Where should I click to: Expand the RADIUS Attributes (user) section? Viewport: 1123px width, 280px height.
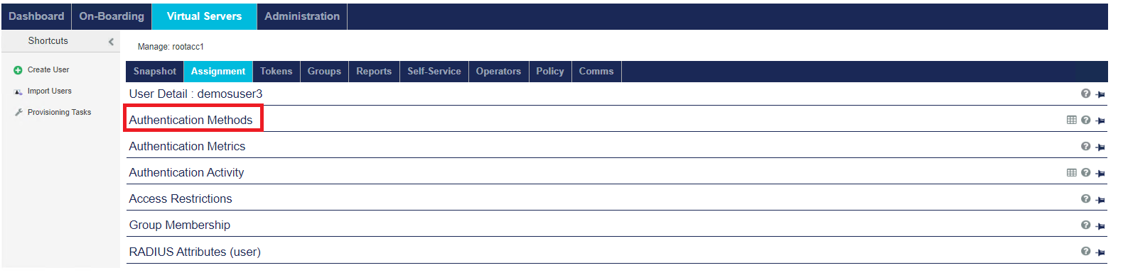pos(195,252)
